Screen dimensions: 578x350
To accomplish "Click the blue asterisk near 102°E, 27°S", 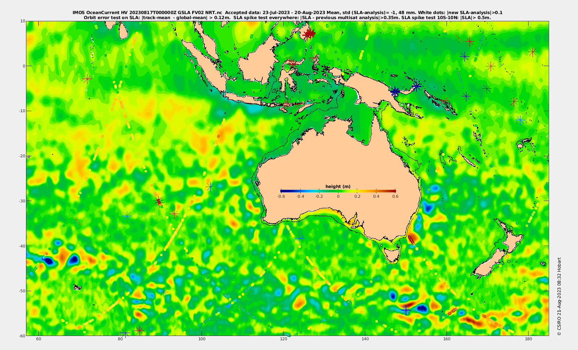I will pyautogui.click(x=210, y=187).
